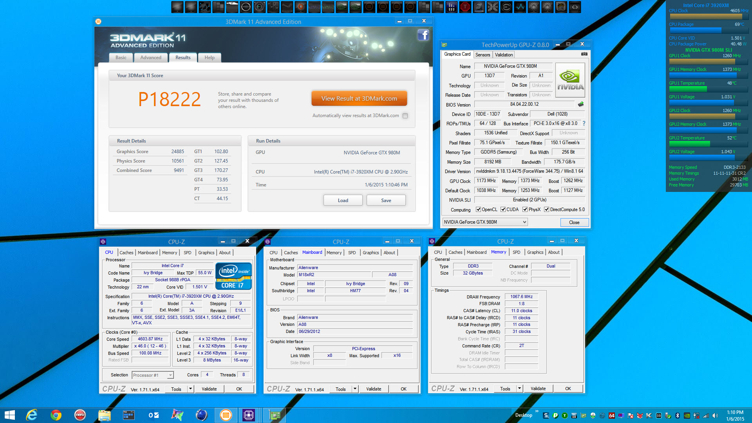Viewport: 752px width, 423px height.
Task: Switch to the Sensors tab in GPU-Z
Action: (483, 55)
